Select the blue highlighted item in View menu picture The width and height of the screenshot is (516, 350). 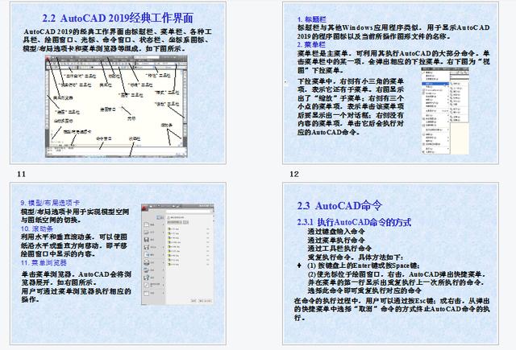click(435, 84)
